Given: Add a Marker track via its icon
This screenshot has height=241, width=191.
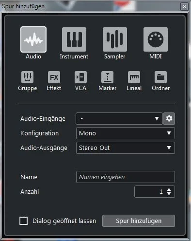Looking at the screenshot, I should tap(107, 77).
